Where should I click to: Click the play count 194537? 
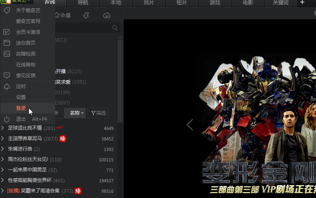[106, 181]
